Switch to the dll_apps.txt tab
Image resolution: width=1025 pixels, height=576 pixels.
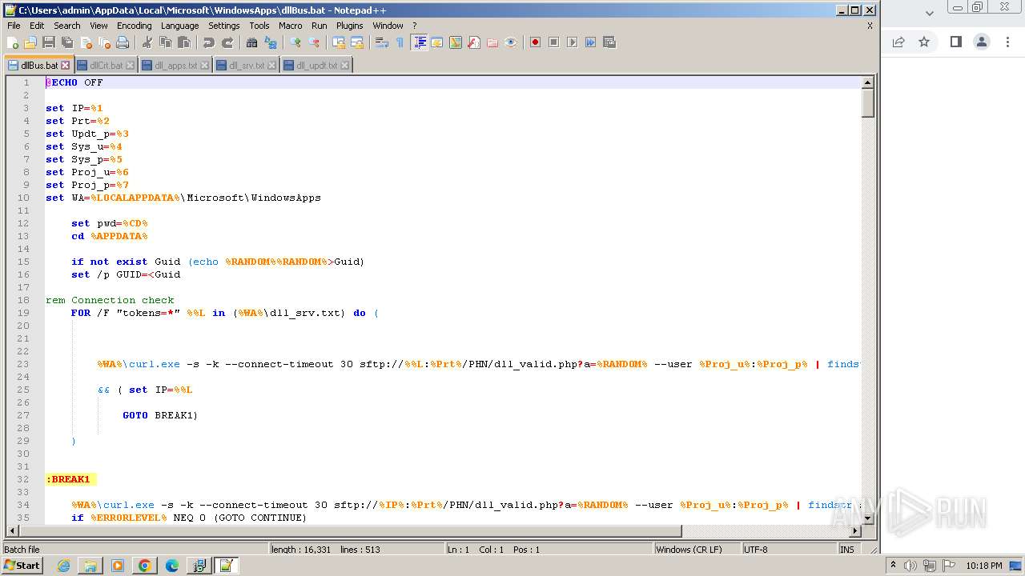(x=175, y=66)
